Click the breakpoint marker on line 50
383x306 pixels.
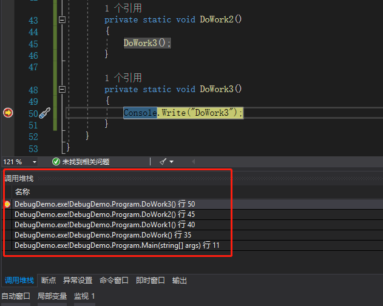click(8, 113)
